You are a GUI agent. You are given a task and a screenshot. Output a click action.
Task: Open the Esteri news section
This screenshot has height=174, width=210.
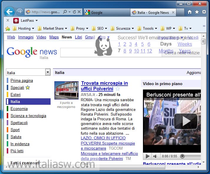click(16, 94)
